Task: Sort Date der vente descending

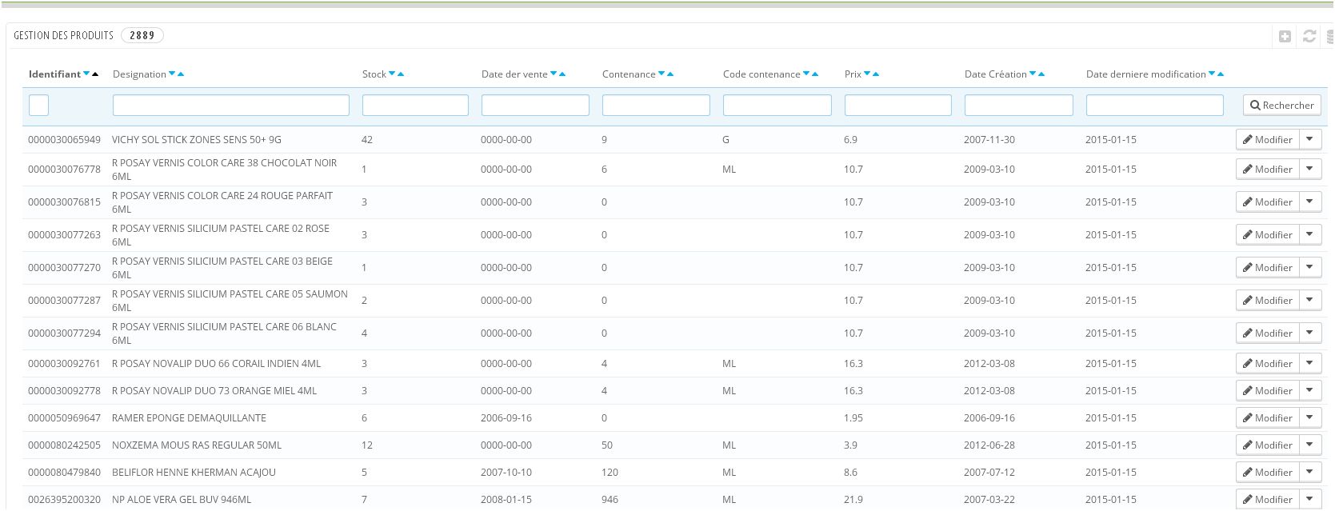Action: coord(554,74)
